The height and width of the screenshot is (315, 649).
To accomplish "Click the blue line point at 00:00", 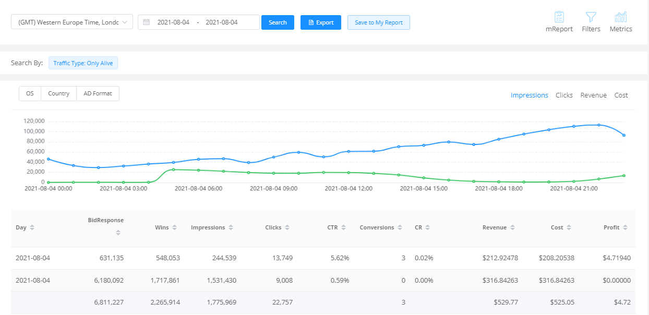I will [49, 159].
